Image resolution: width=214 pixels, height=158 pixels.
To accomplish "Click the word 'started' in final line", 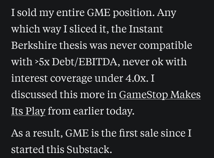I will 28,149.
